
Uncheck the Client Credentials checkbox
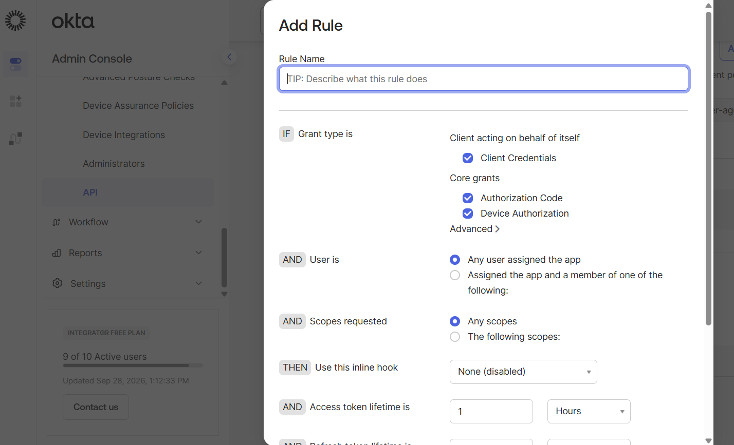(x=468, y=158)
